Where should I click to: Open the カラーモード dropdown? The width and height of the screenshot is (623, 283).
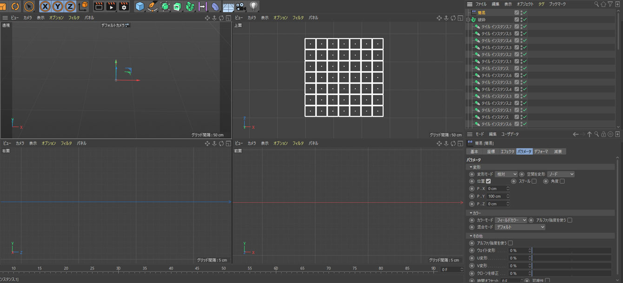pos(510,220)
